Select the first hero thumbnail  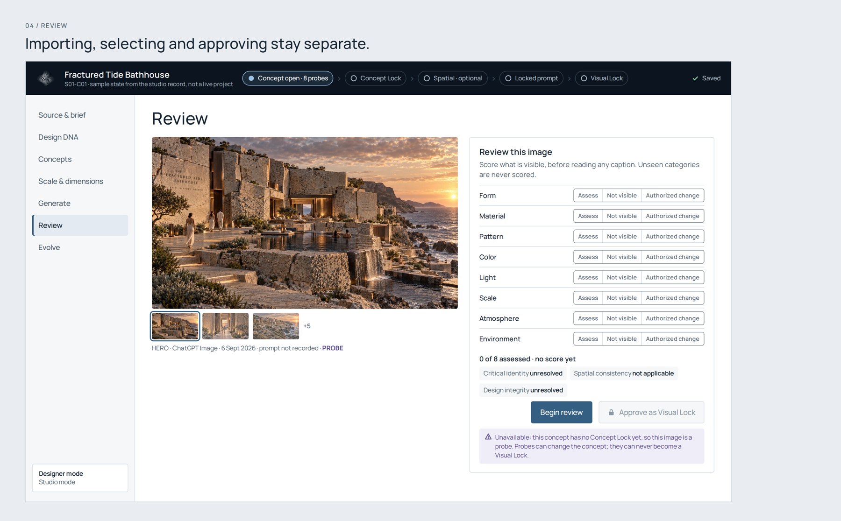point(175,326)
